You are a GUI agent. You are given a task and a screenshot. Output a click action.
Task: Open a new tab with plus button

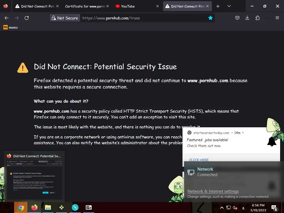coord(218,6)
